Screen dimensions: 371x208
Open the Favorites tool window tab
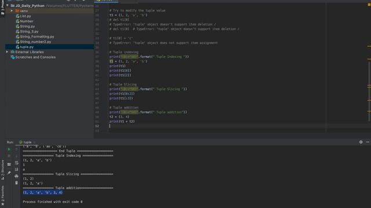[x=2, y=195]
